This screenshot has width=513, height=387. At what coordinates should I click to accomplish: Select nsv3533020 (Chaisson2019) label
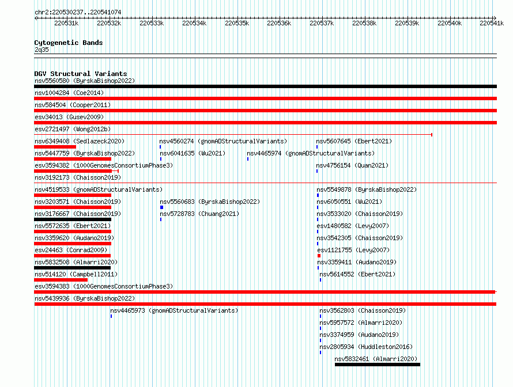(360, 214)
